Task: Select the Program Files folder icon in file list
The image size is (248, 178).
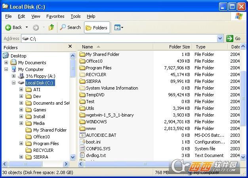Action: (x=82, y=68)
